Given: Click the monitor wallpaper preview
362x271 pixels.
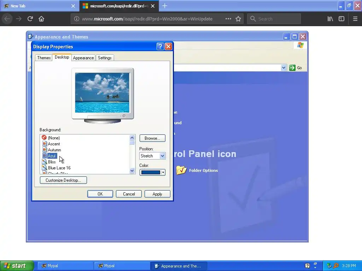Looking at the screenshot, I should 102,93.
